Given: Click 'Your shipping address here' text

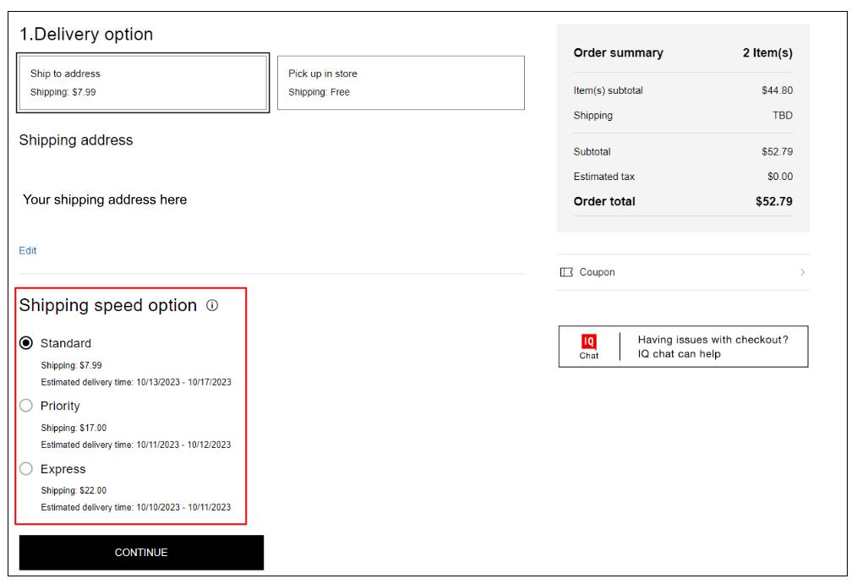Looking at the screenshot, I should [x=105, y=199].
